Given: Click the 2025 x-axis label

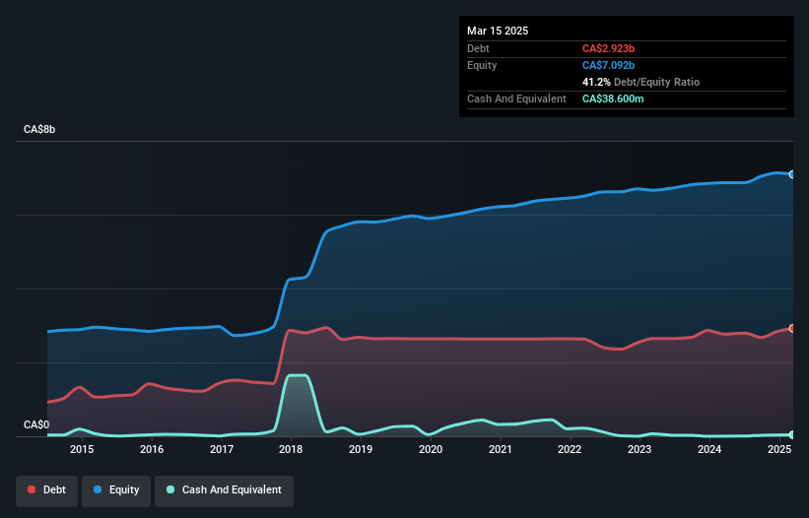Looking at the screenshot, I should 779,449.
